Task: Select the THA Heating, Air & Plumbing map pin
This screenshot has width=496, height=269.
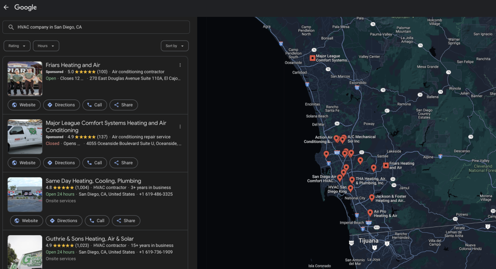Action: pos(352,180)
